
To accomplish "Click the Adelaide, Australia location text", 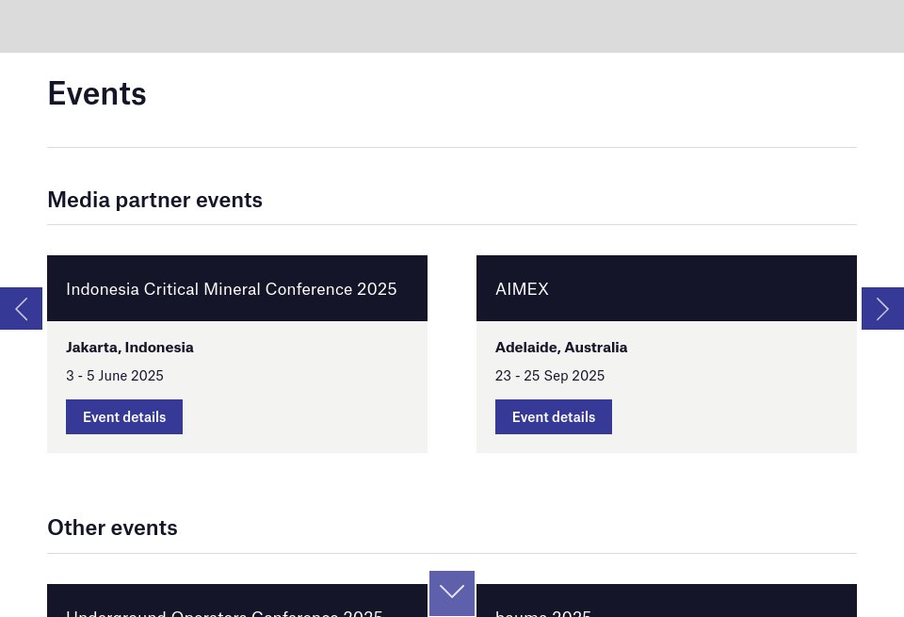I will [x=561, y=347].
